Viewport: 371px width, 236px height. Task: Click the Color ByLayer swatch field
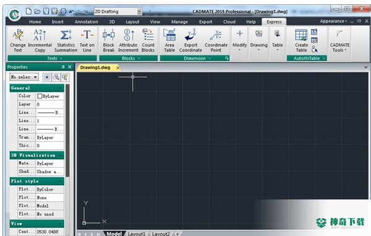pos(49,96)
